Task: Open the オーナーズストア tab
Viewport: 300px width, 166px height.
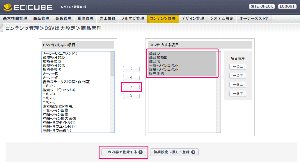Action: pos(254,19)
